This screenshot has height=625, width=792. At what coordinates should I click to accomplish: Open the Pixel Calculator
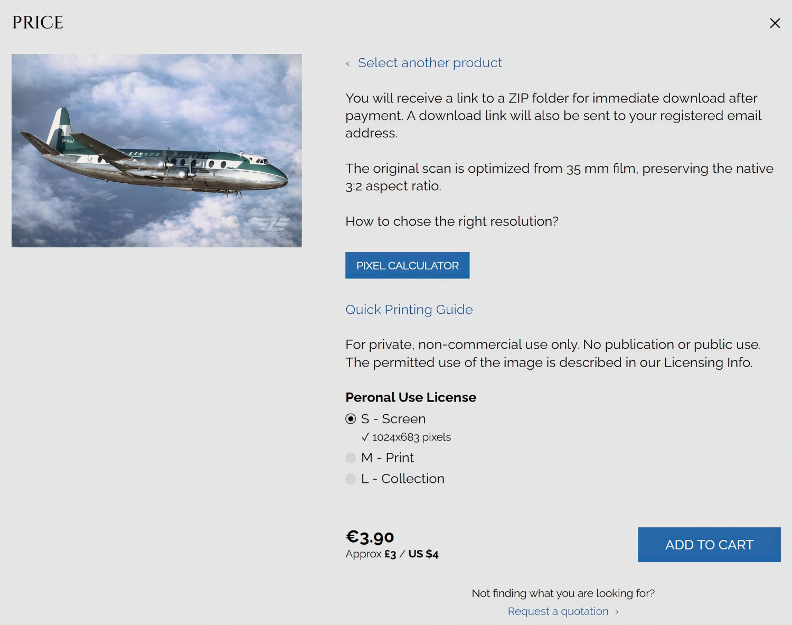tap(407, 265)
